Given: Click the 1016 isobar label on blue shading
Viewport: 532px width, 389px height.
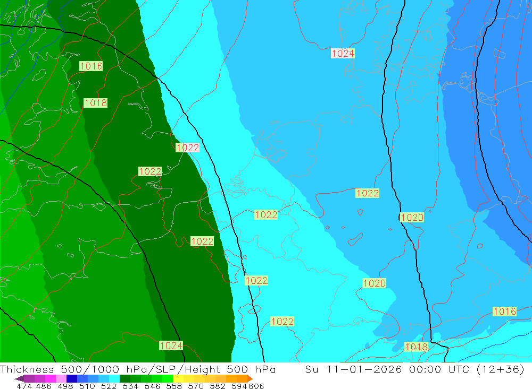Looking at the screenshot, I should [504, 312].
